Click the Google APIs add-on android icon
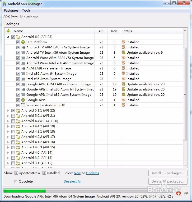Screen dimensions: 192x202 click(23, 100)
